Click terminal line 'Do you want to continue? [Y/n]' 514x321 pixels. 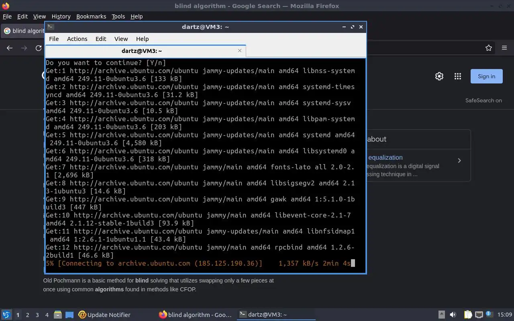point(106,63)
